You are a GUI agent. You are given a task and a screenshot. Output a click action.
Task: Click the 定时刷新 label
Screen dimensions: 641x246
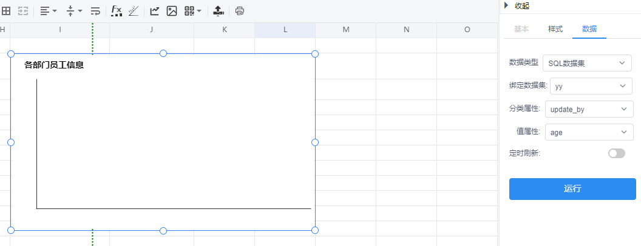[x=525, y=153]
